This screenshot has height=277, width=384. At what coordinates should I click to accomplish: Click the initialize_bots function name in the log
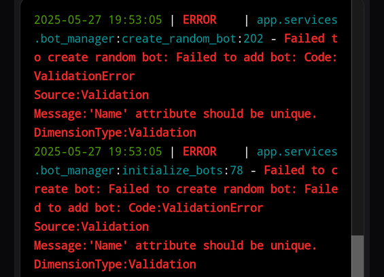click(x=172, y=170)
